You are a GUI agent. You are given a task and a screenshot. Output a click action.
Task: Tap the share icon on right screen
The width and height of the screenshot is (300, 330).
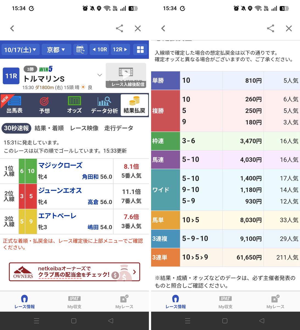tap(271, 28)
